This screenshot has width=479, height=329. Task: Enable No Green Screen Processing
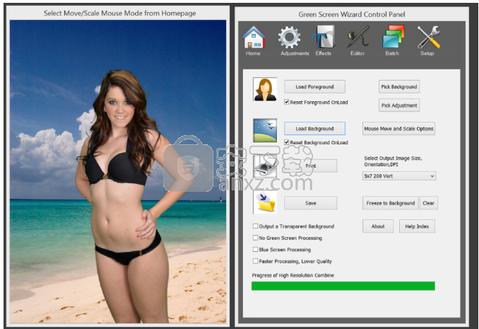(x=255, y=238)
